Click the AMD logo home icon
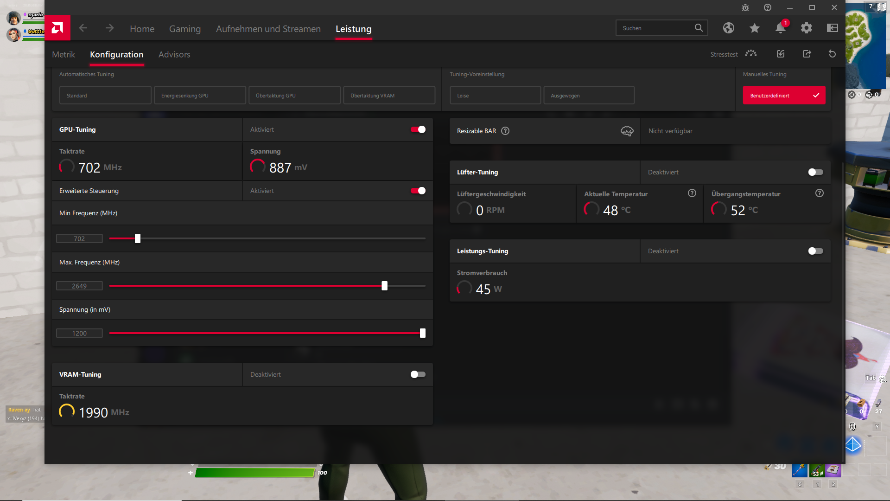This screenshot has width=890, height=501. click(57, 28)
